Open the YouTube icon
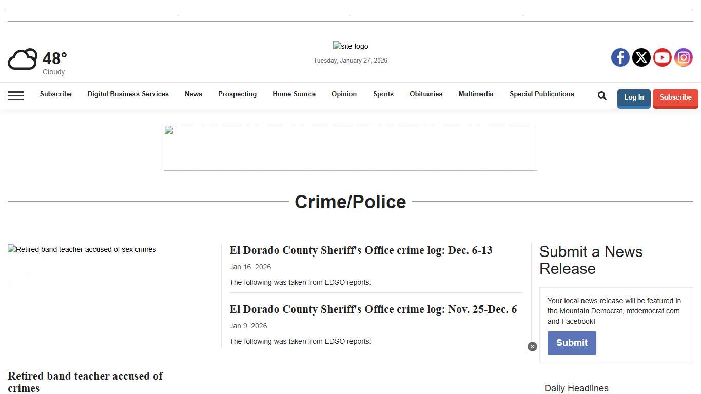Screen dimensions: 701x394 tap(662, 57)
